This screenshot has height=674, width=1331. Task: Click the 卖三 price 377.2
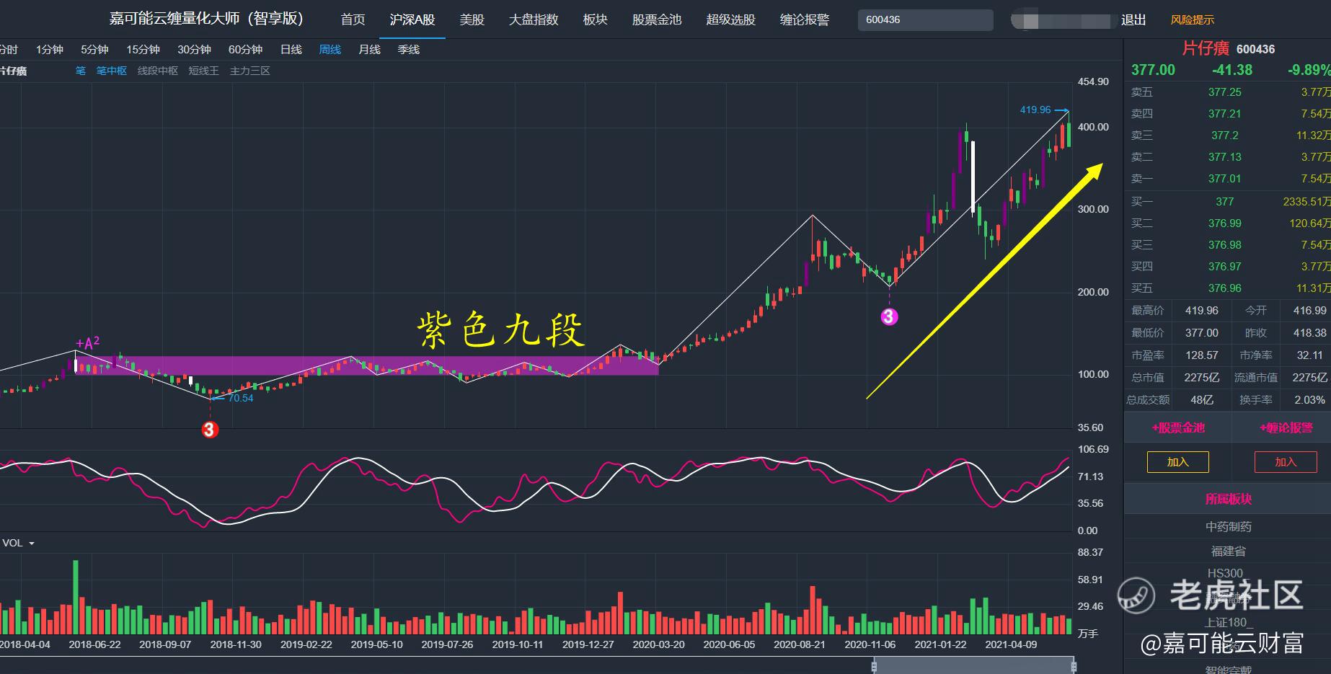point(1225,136)
